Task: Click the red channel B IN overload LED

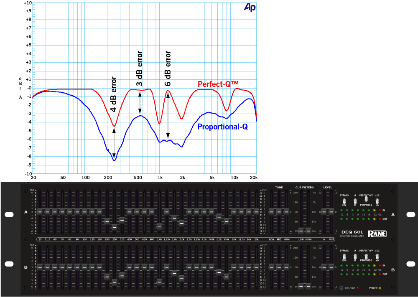Action: click(x=380, y=266)
